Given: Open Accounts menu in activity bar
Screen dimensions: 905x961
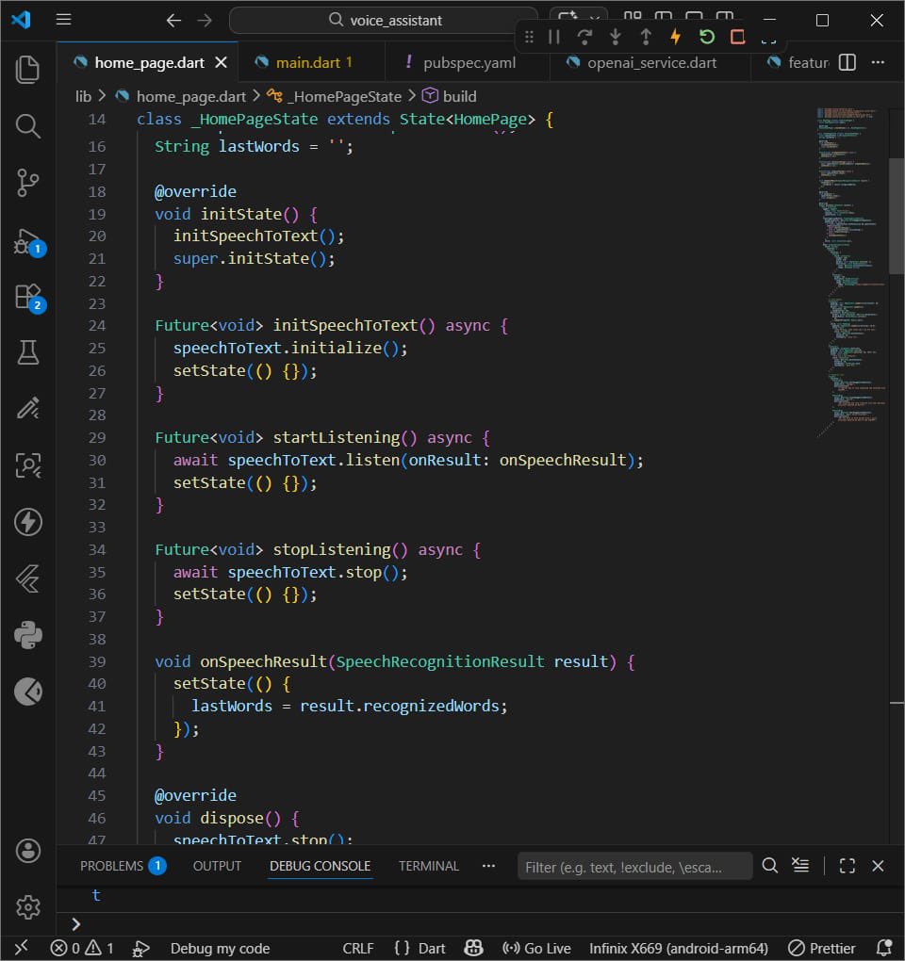Looking at the screenshot, I should (x=27, y=851).
